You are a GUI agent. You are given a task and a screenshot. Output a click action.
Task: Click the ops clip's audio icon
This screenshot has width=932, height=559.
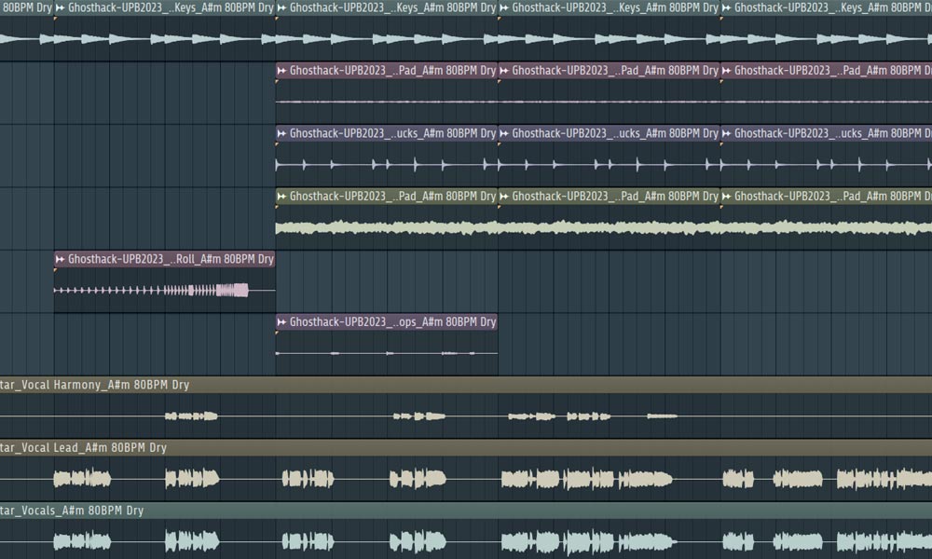pyautogui.click(x=281, y=322)
